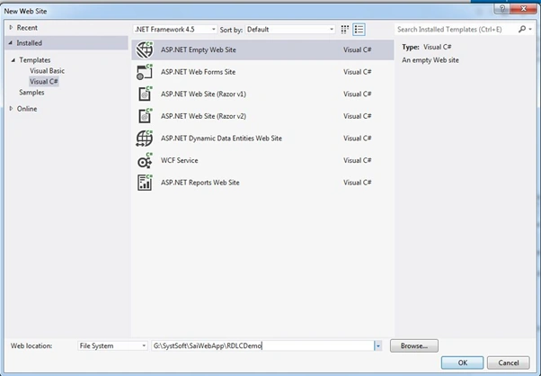Select Visual Basic in Templates tree
541x376 pixels.
click(x=47, y=71)
